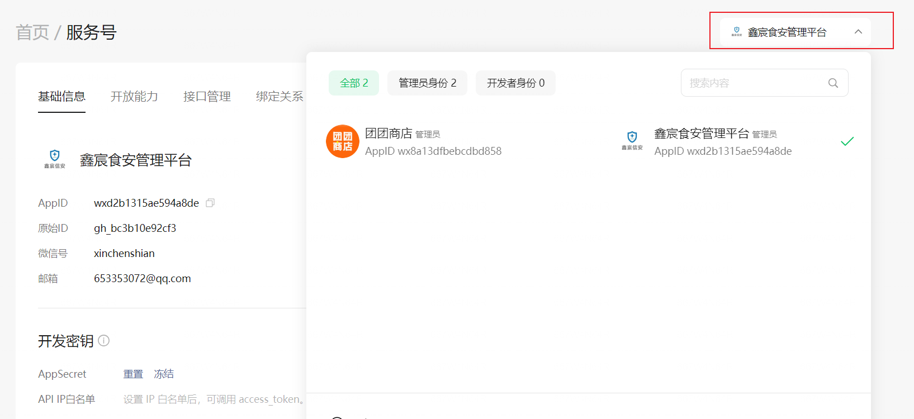The image size is (914, 419).
Task: Select the 全部 2 filter chip
Action: click(354, 83)
